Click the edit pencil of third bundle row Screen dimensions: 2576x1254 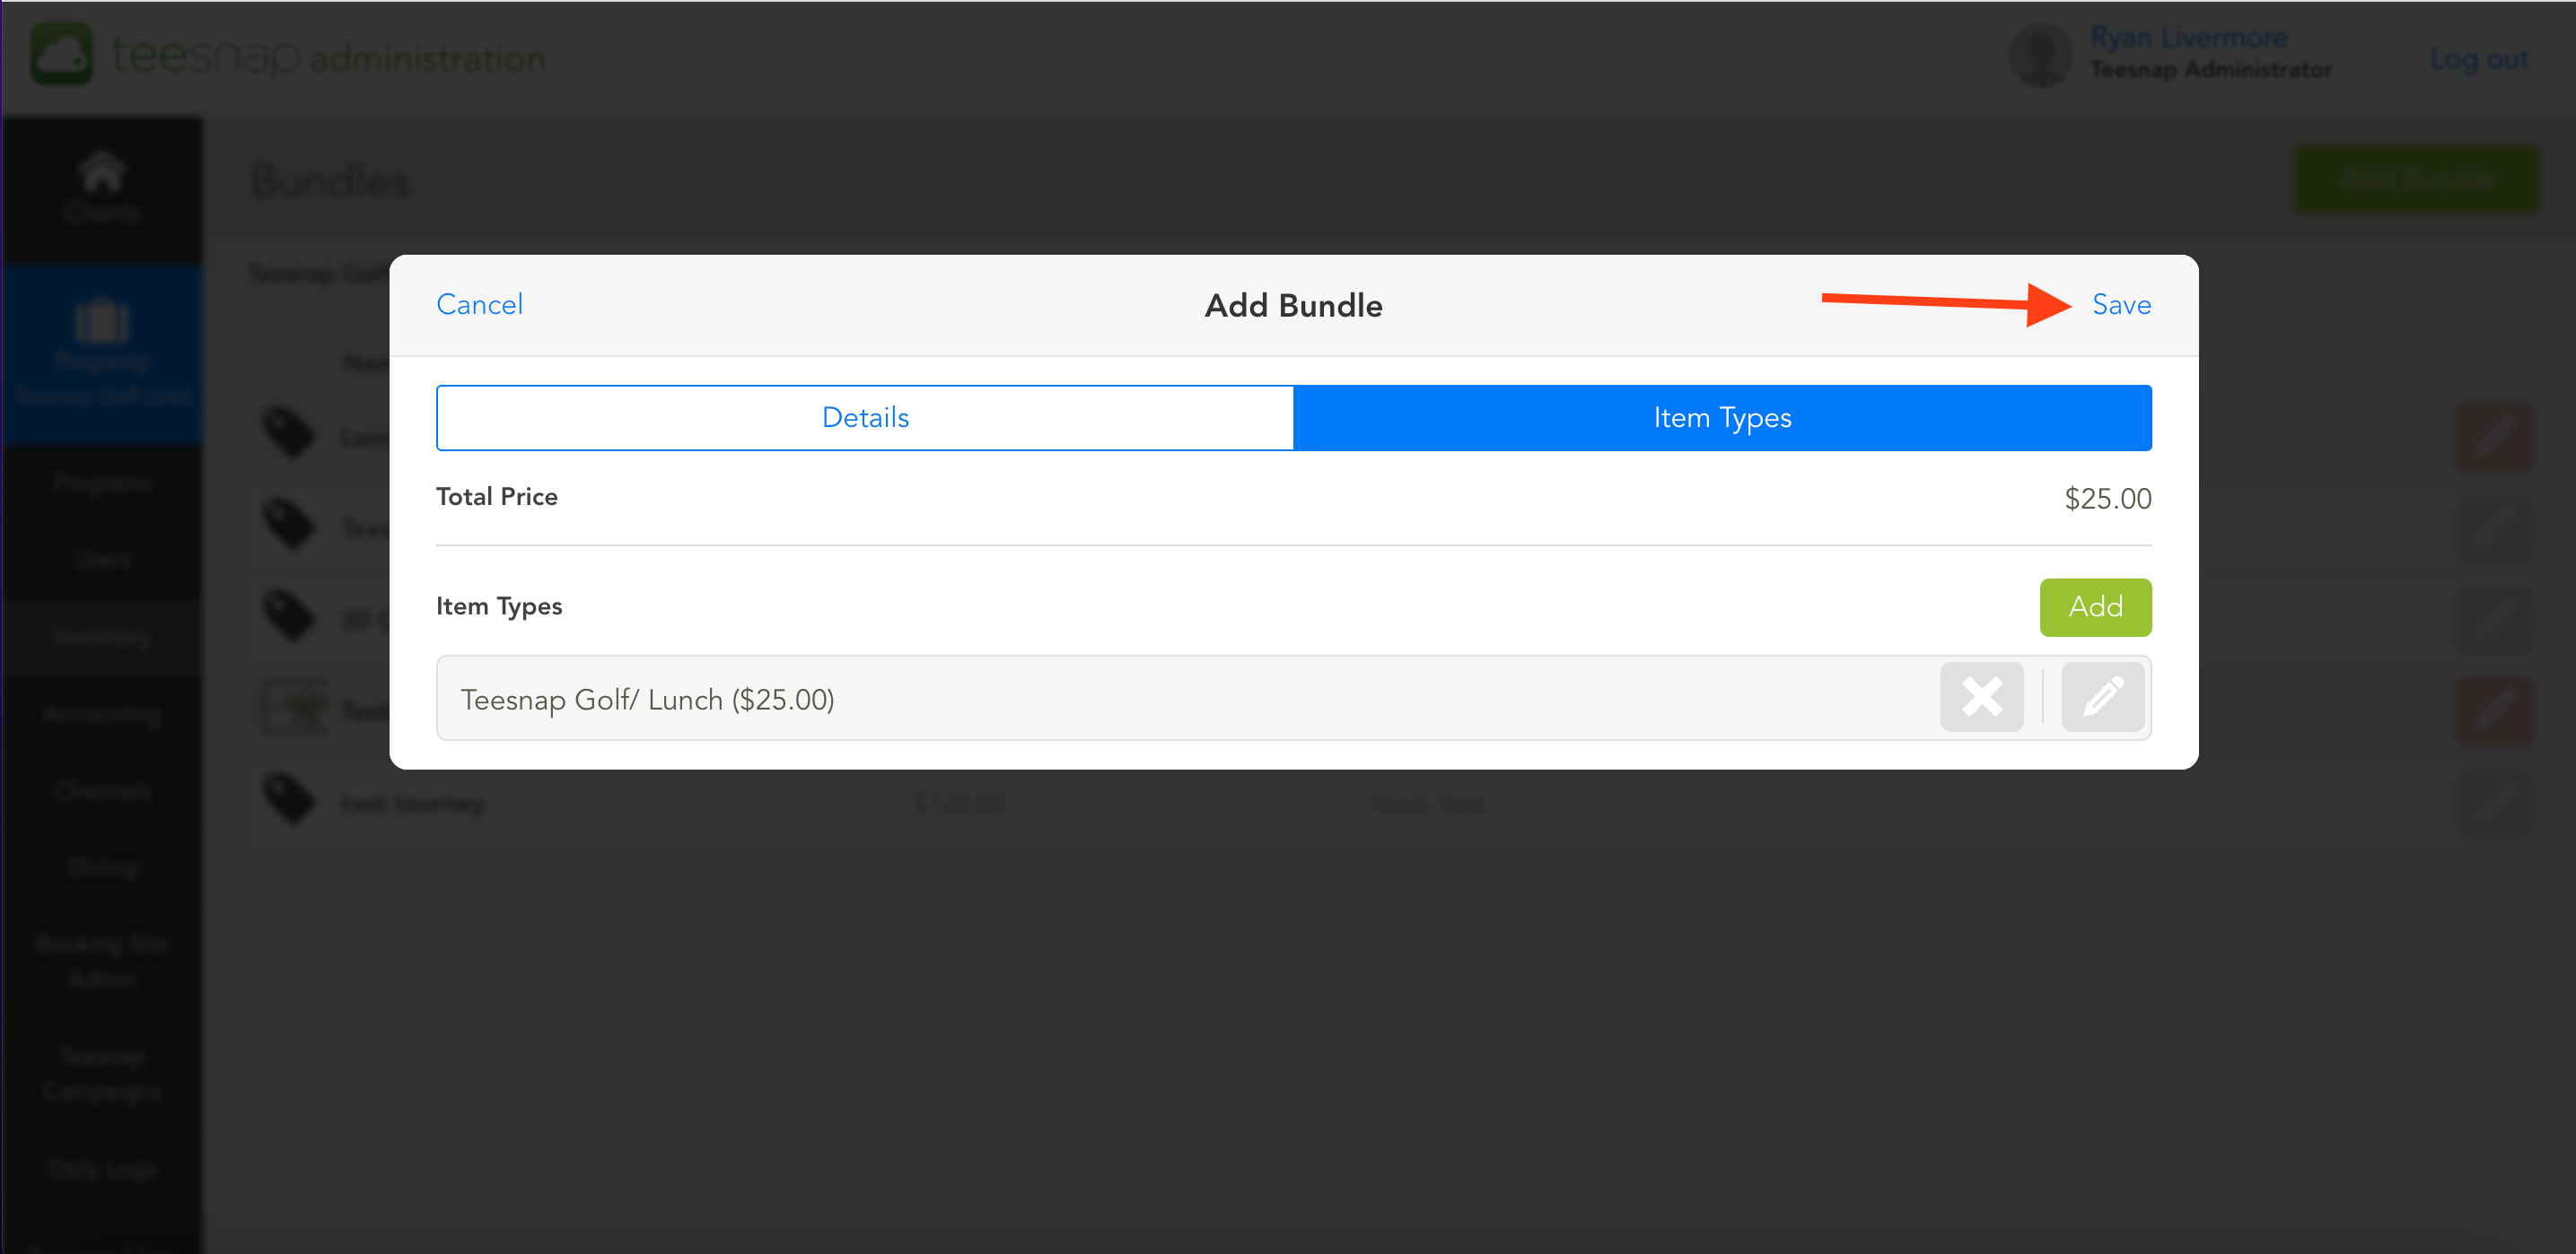pos(2497,621)
